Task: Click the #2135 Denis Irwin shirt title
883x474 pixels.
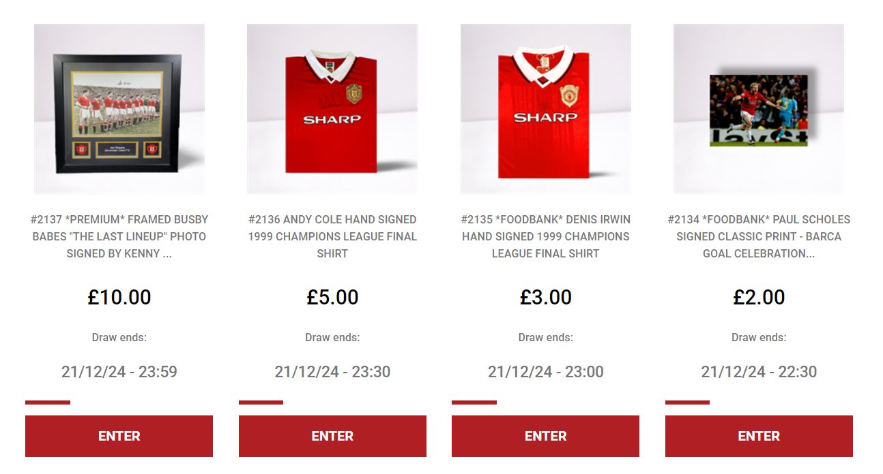Action: tap(546, 236)
